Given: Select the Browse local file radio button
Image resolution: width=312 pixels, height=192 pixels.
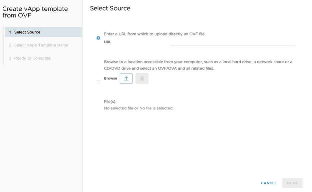Looking at the screenshot, I should click(x=98, y=82).
